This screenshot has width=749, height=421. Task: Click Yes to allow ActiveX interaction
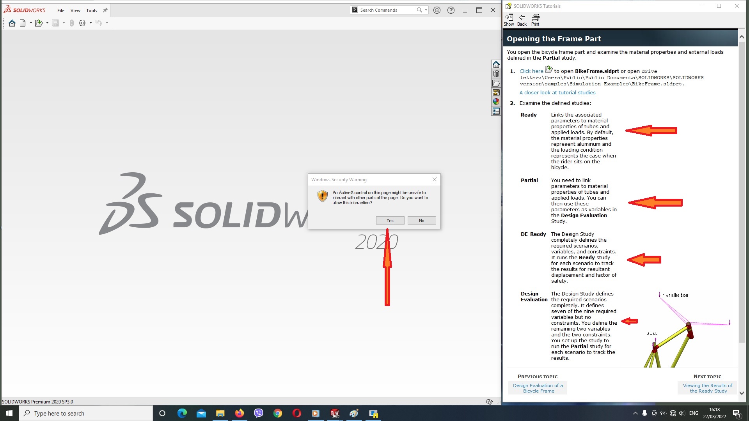point(390,220)
